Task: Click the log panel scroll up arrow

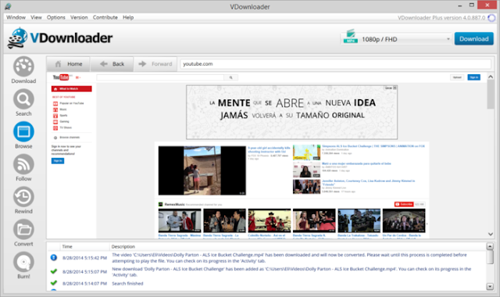Action: click(x=490, y=246)
